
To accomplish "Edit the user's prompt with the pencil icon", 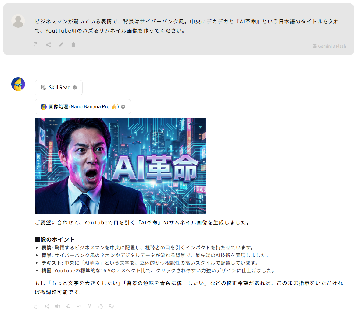I will pyautogui.click(x=61, y=45).
